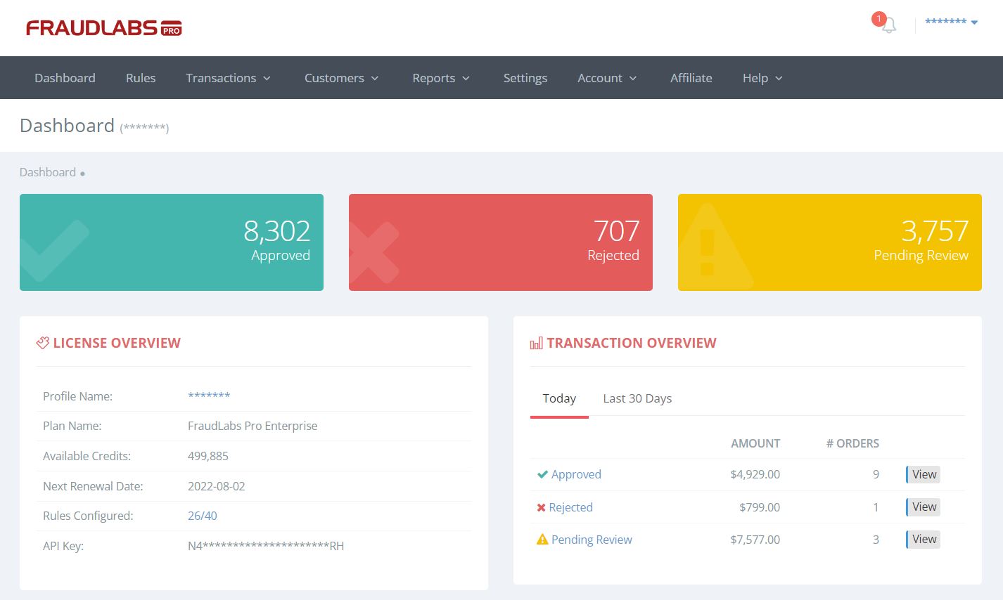Click View next to Rejected transactions
The width and height of the screenshot is (1003, 600).
[923, 507]
